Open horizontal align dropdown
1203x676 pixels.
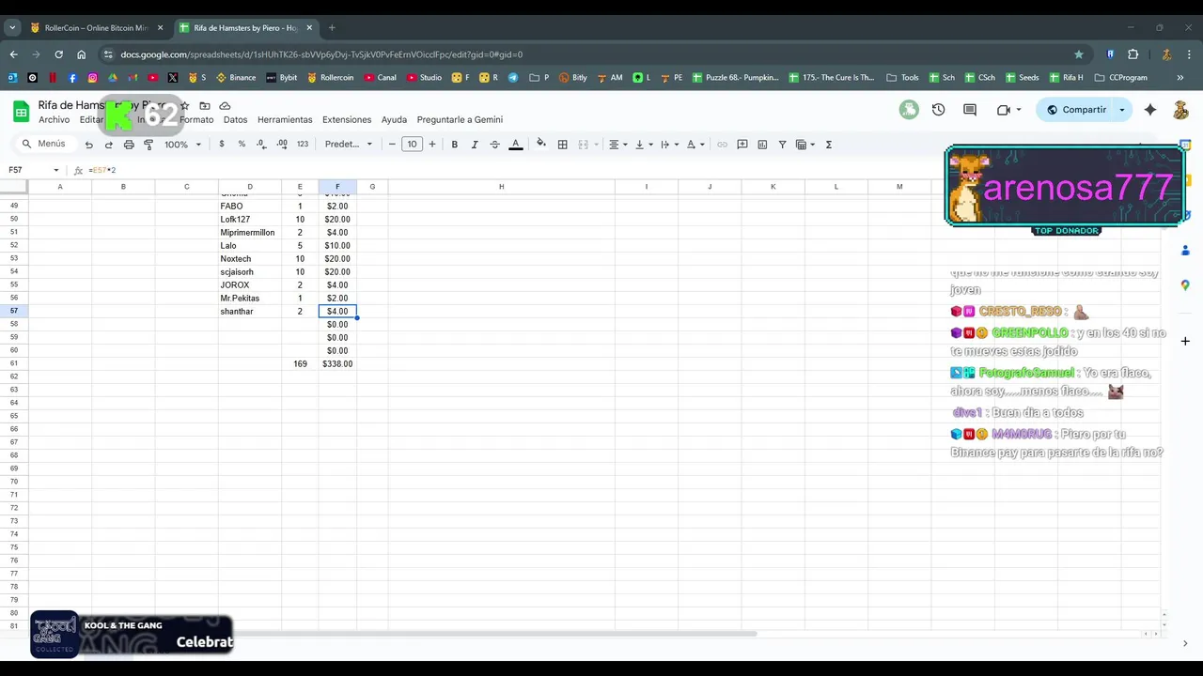[x=617, y=145]
